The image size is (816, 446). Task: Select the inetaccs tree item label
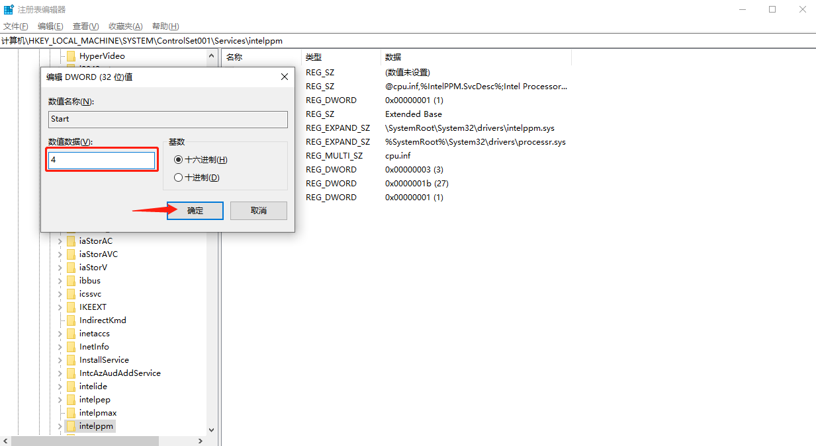pos(95,334)
